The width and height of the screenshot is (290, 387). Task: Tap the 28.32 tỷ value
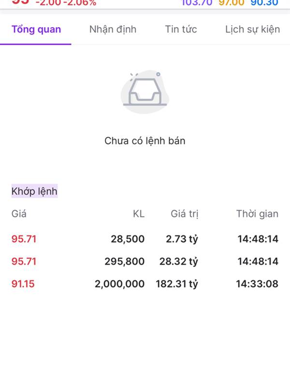pos(179,262)
